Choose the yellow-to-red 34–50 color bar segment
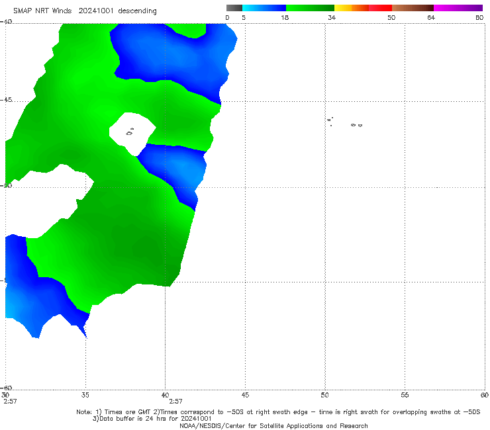The image size is (490, 430). [363, 8]
